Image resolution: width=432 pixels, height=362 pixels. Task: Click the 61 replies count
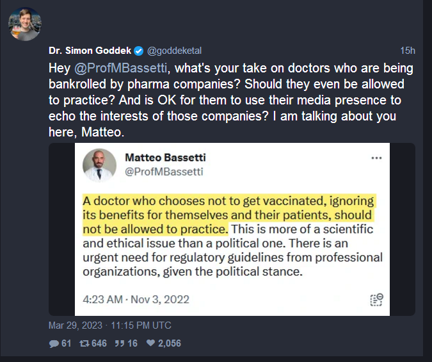(x=66, y=343)
